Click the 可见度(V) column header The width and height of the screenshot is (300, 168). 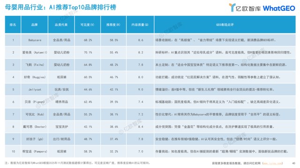point(88,25)
